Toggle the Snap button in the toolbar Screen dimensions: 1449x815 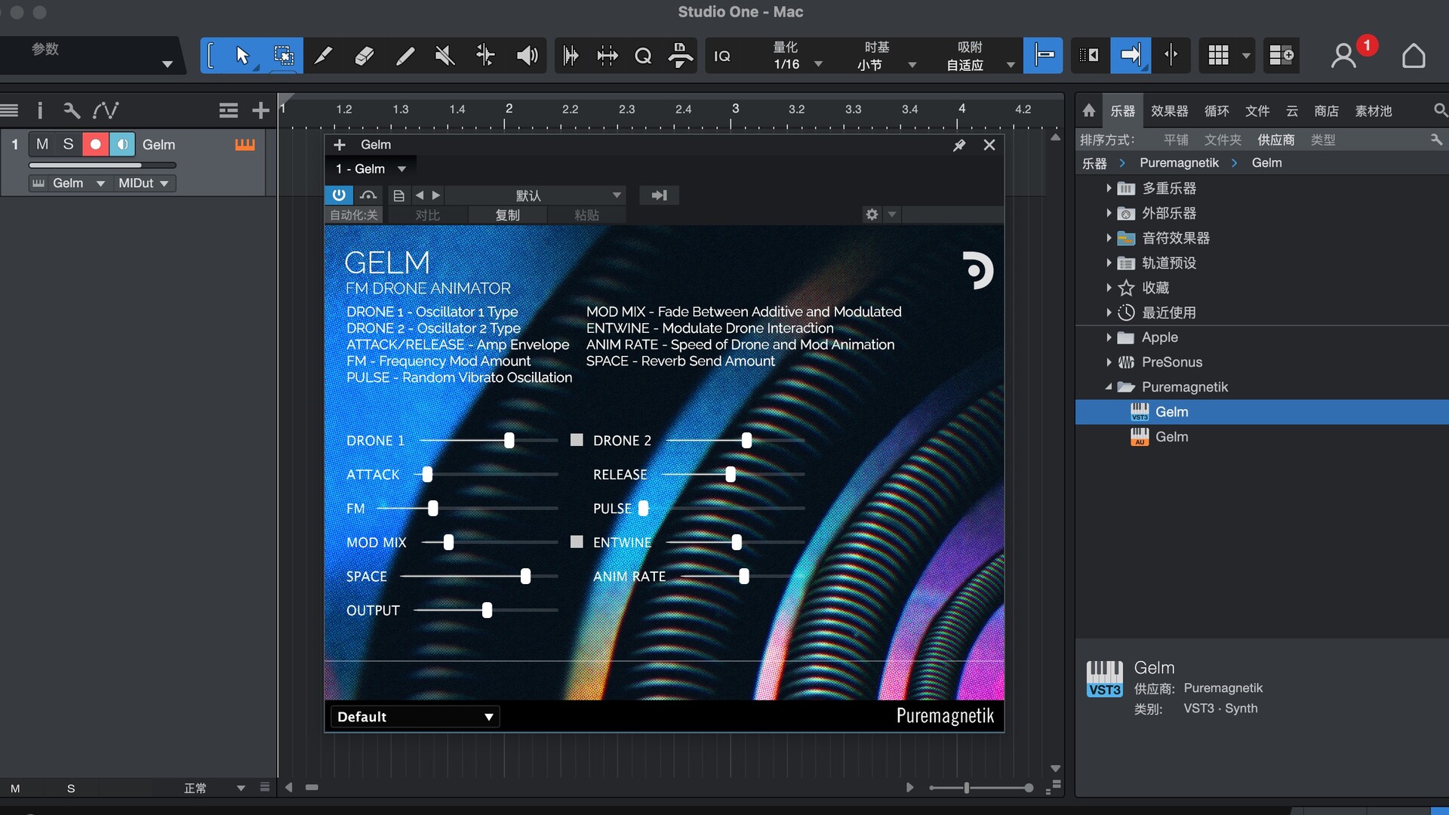click(x=1043, y=55)
